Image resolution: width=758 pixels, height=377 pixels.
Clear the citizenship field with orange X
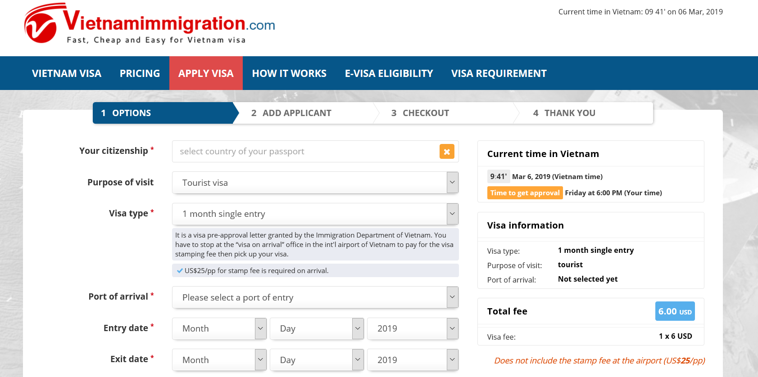pyautogui.click(x=447, y=152)
